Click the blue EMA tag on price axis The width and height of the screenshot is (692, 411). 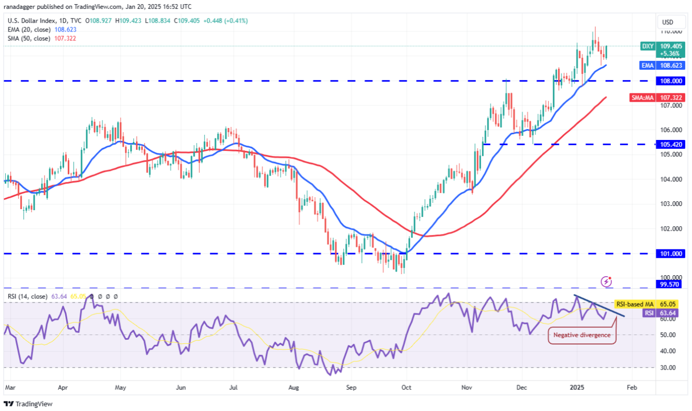(649, 66)
